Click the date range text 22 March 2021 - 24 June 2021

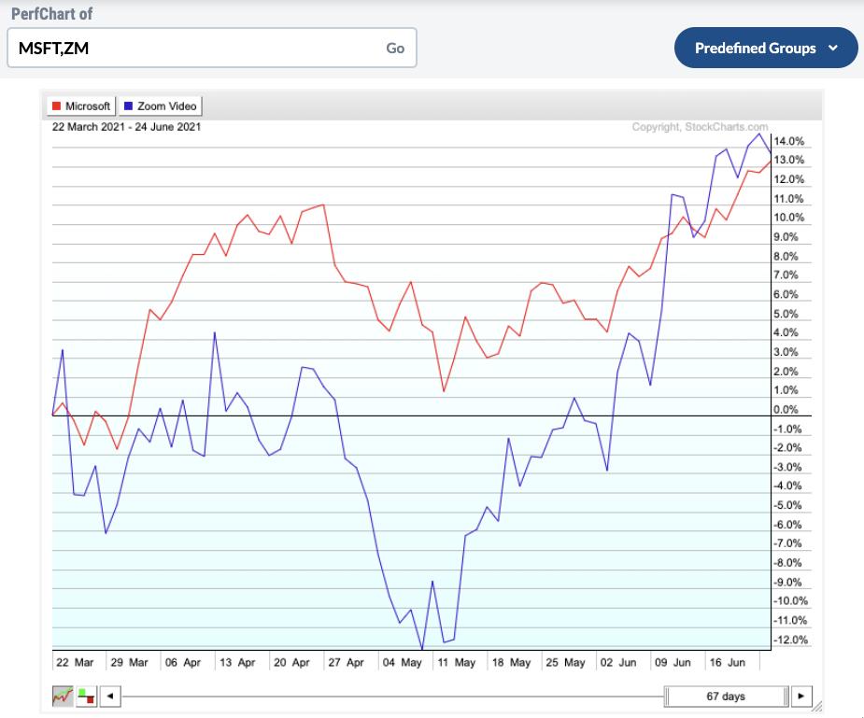click(127, 127)
